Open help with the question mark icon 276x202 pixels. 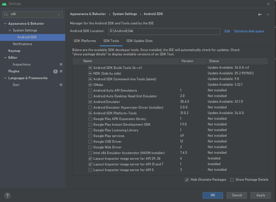tap(7, 195)
